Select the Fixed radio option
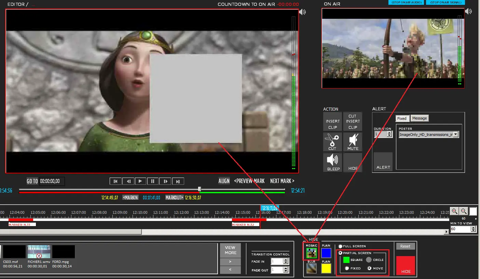Image resolution: width=480 pixels, height=279 pixels. click(347, 268)
